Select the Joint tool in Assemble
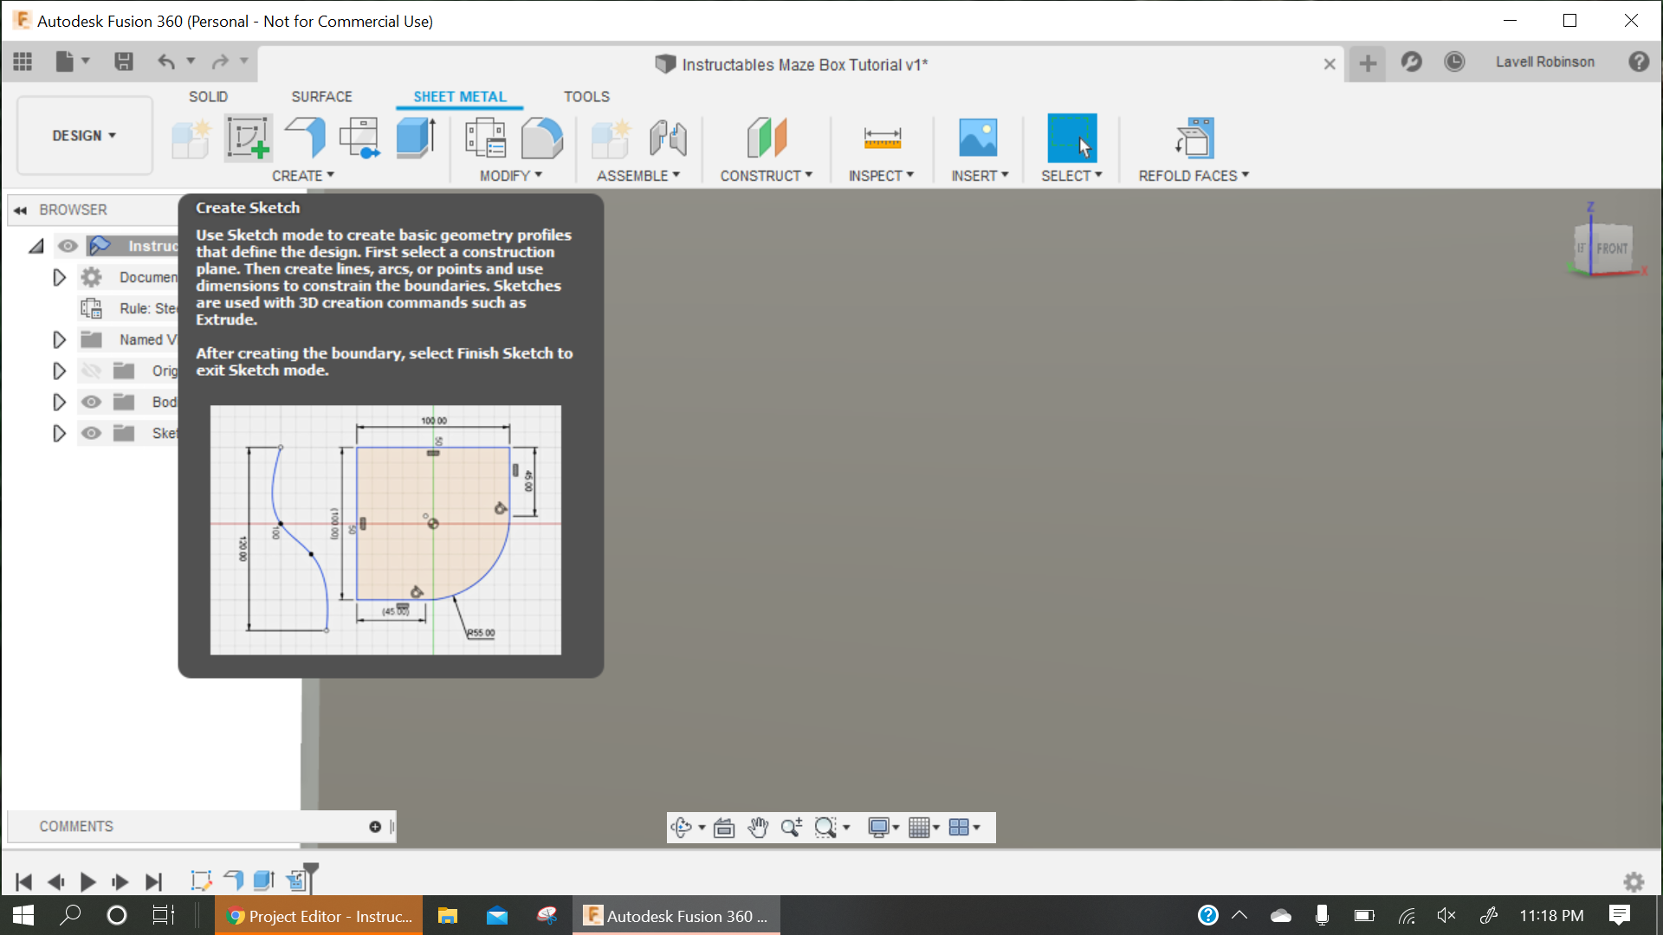Viewport: 1663px width, 935px height. tap(668, 139)
